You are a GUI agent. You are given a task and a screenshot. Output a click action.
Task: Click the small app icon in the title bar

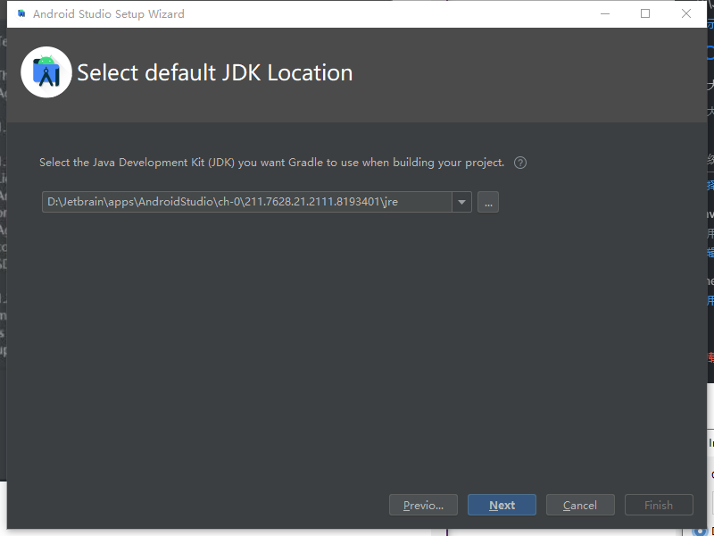[21, 14]
